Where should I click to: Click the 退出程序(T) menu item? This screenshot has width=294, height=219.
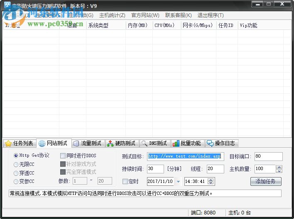click(x=211, y=15)
